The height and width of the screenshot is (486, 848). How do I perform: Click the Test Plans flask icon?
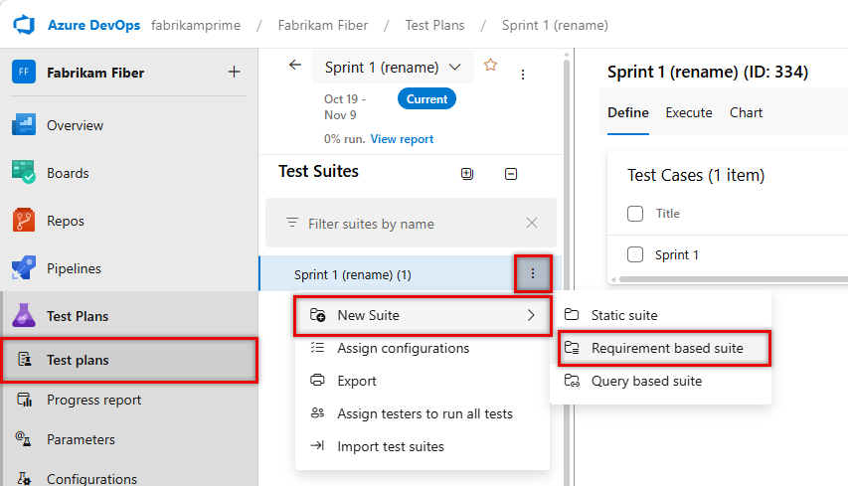coord(24,316)
